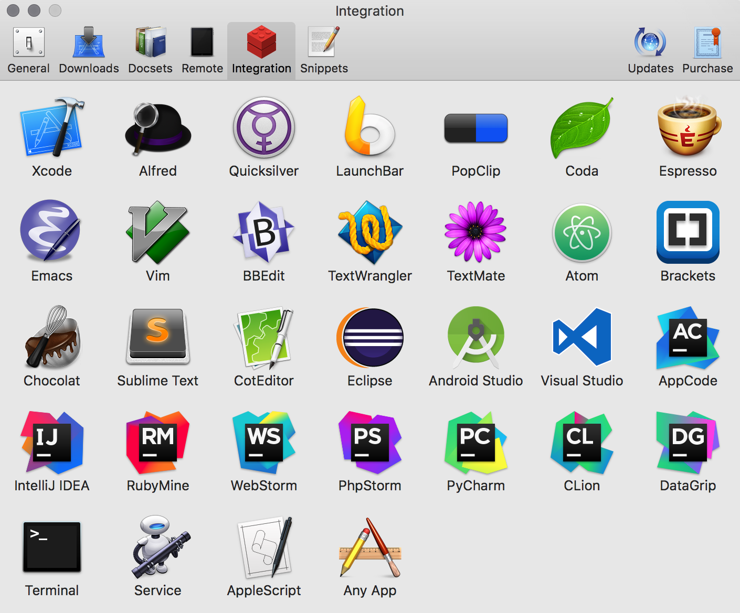Click the TextMate flower icon
The width and height of the screenshot is (740, 613).
tap(475, 232)
